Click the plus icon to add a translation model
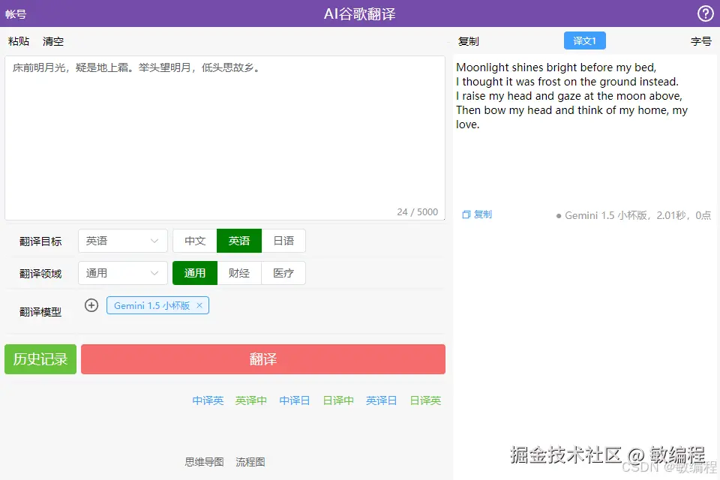 pyautogui.click(x=91, y=305)
